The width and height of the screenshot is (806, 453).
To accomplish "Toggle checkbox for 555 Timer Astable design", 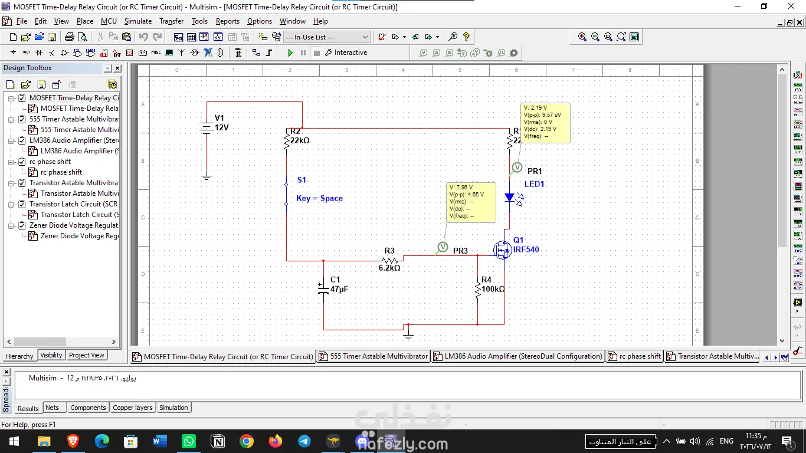I will pyautogui.click(x=22, y=119).
